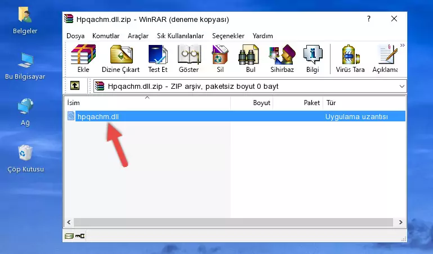Click the horizontal scrollbar left arrow
The height and width of the screenshot is (254, 433).
[69, 222]
